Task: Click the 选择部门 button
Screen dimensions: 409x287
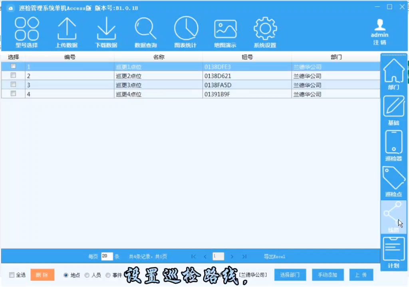Action: coord(290,275)
